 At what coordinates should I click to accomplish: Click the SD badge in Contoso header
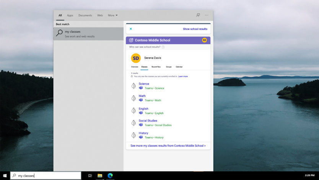[204, 40]
